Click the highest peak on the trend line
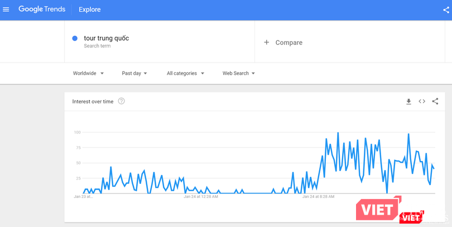The image size is (452, 227). click(338, 133)
